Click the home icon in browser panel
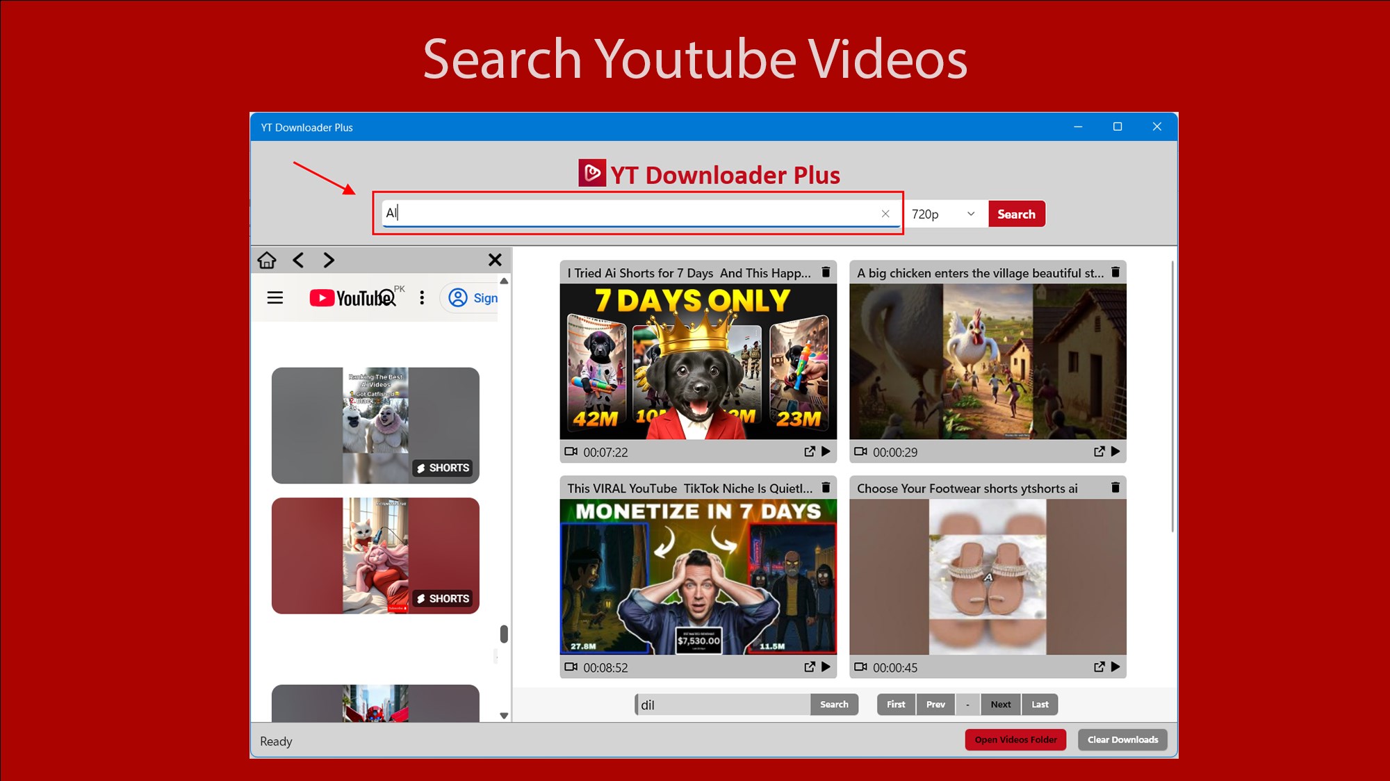The width and height of the screenshot is (1390, 781). point(267,260)
